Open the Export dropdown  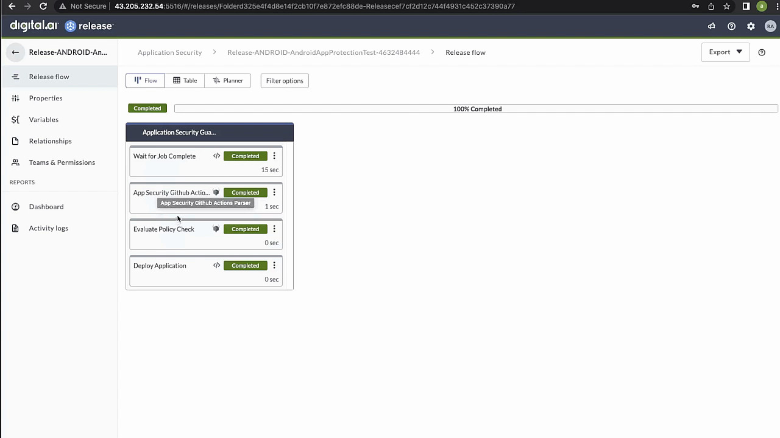(x=725, y=52)
